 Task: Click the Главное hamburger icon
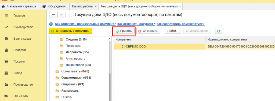[x=6, y=16]
